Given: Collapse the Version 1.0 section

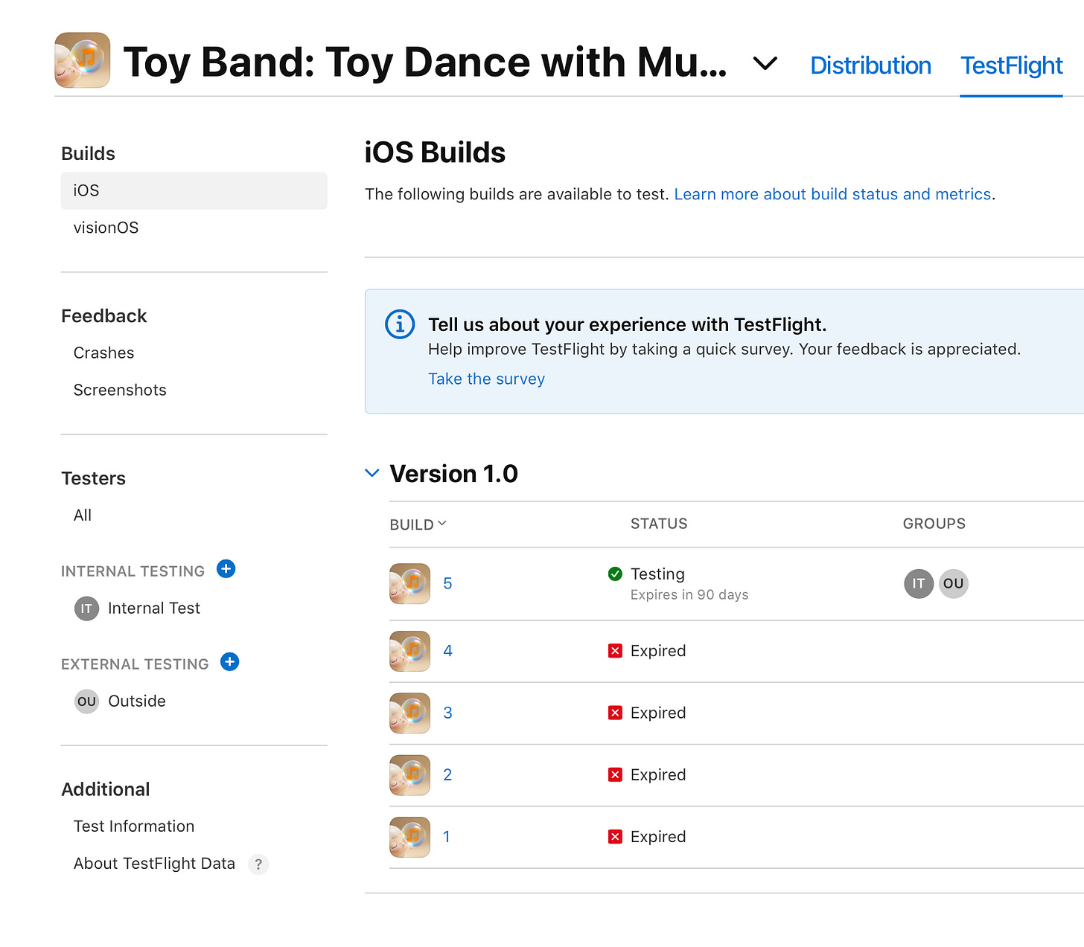Looking at the screenshot, I should tap(372, 473).
